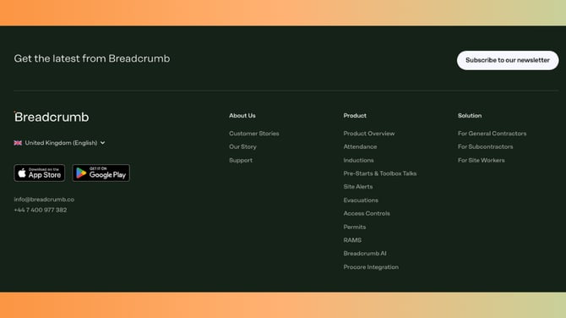The height and width of the screenshot is (318, 566).
Task: Open the Product Overview link
Action: [x=369, y=134]
